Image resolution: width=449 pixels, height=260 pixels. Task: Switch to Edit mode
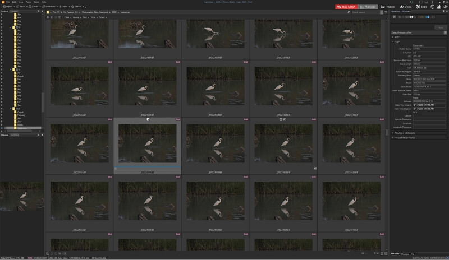(421, 7)
